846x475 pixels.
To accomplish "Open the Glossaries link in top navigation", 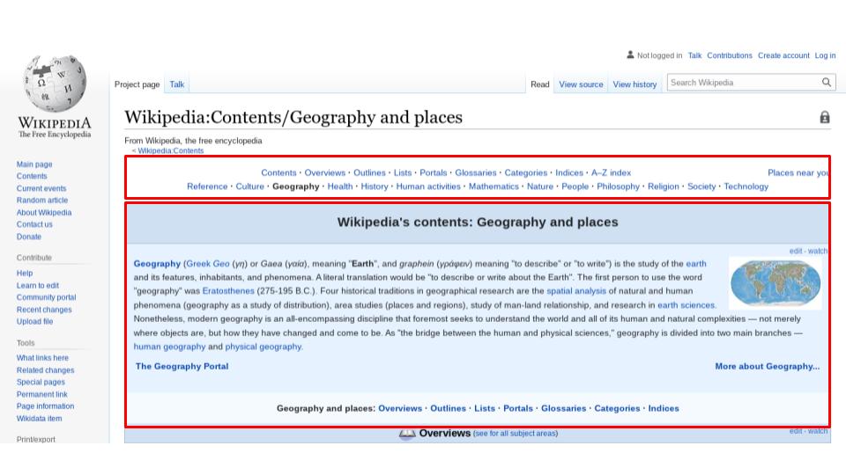I will pyautogui.click(x=475, y=173).
